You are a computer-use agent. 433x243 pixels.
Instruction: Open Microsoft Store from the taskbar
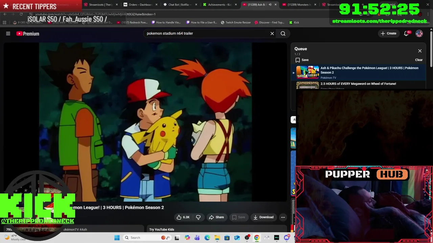coord(227,238)
